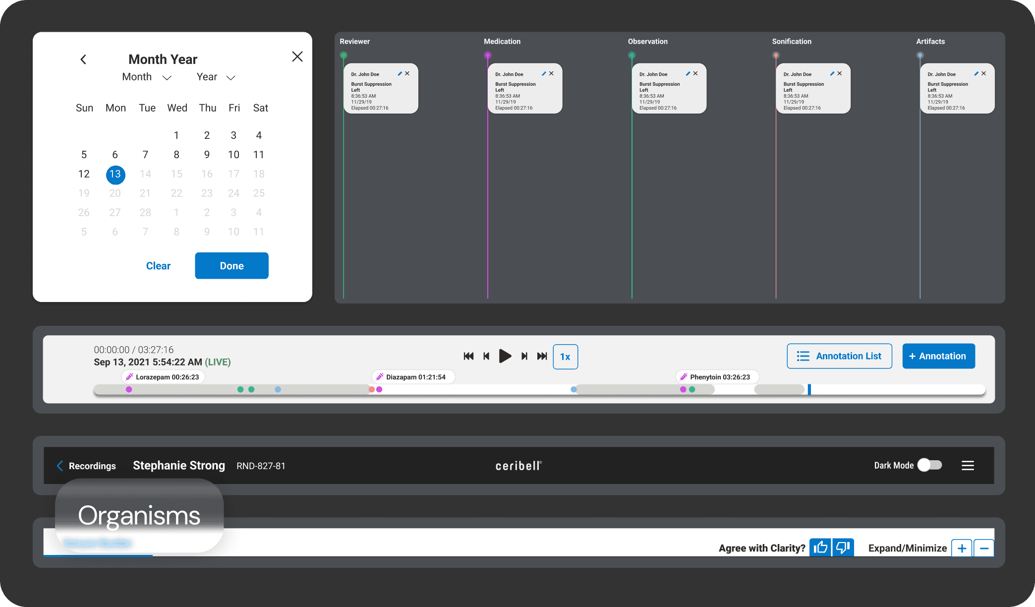The height and width of the screenshot is (607, 1035).
Task: Toggle the Dark Mode switch
Action: coord(929,465)
